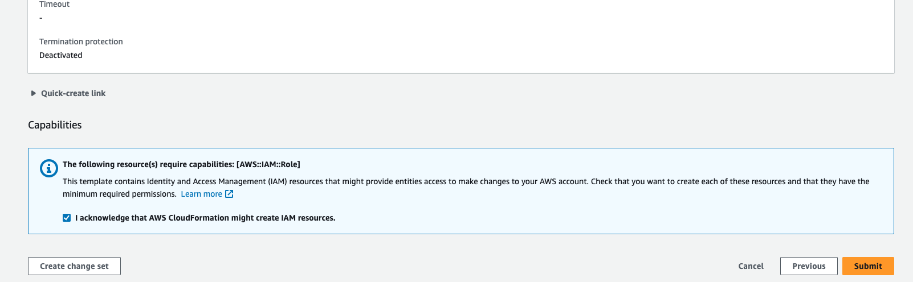The height and width of the screenshot is (282, 913).
Task: Click the IAM template warning description paragraph
Action: tap(399, 181)
